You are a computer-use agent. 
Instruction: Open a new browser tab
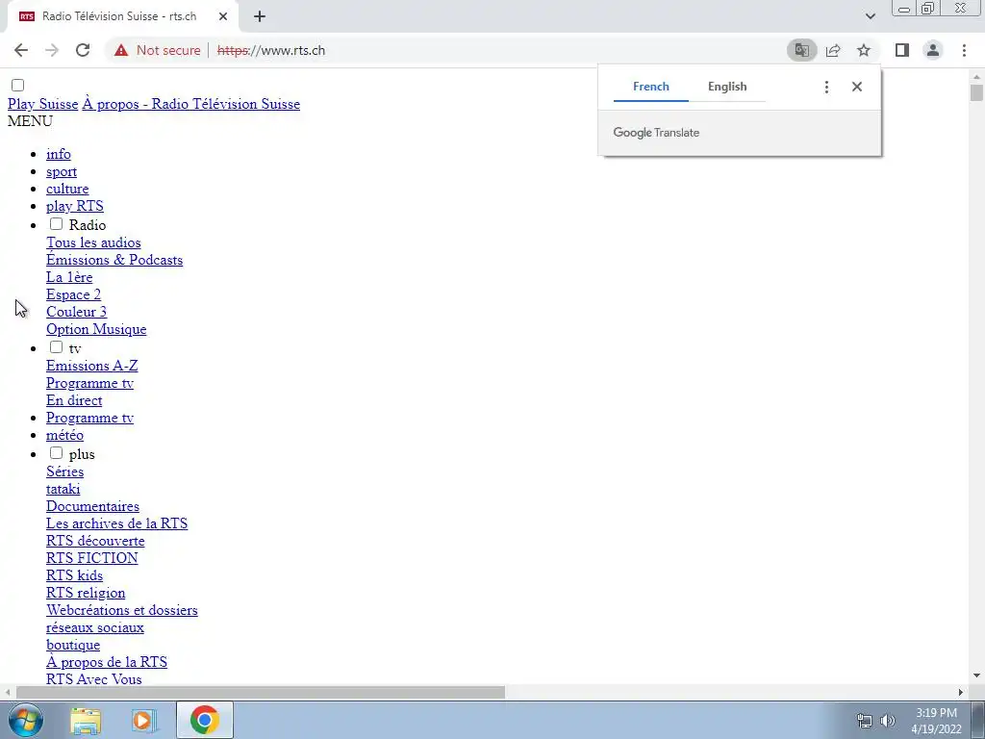260,17
